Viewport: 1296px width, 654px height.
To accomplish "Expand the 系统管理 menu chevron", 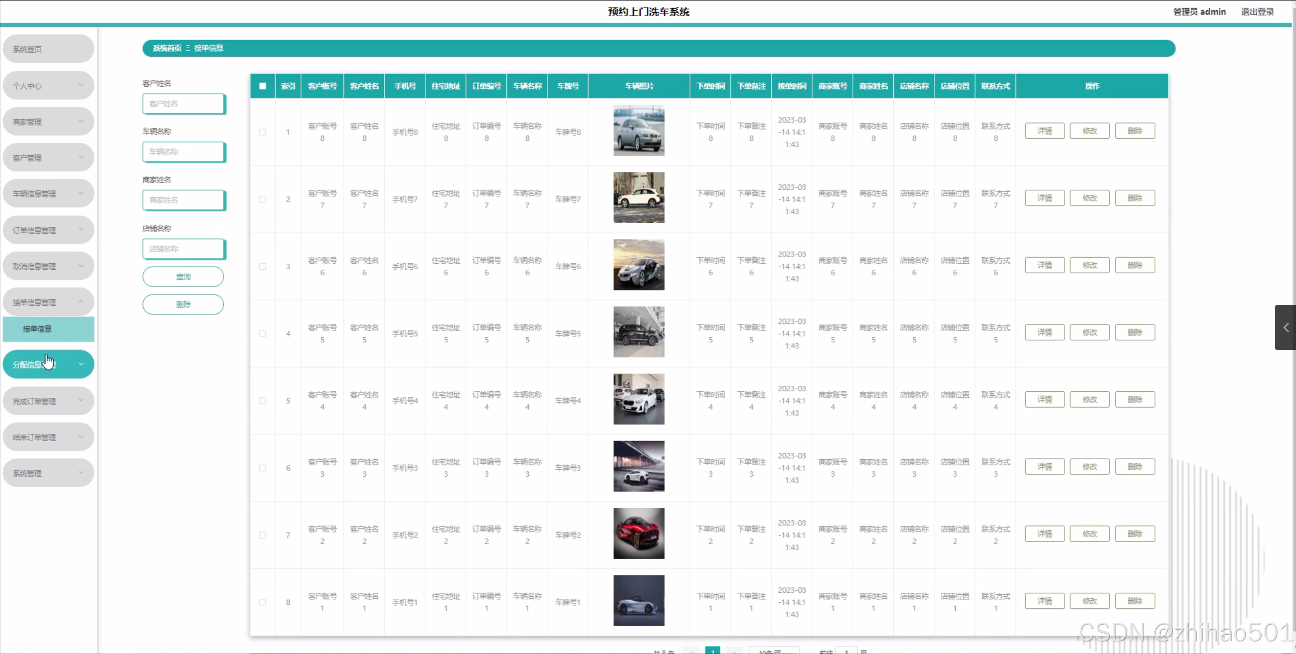I will pos(81,473).
